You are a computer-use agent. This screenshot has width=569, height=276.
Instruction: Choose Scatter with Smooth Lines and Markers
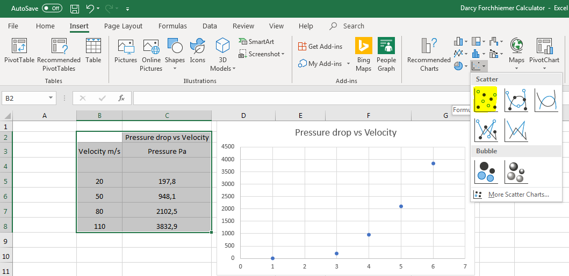click(516, 100)
